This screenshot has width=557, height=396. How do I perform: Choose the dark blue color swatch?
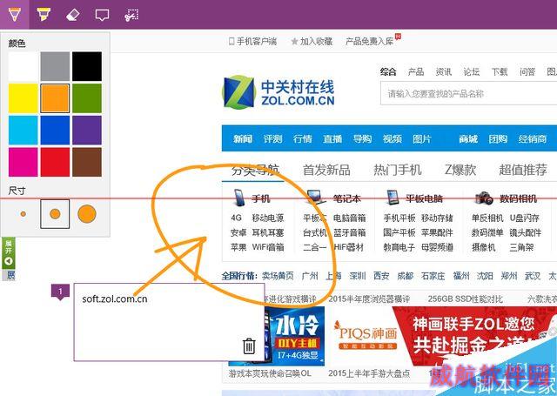pyautogui.click(x=55, y=131)
